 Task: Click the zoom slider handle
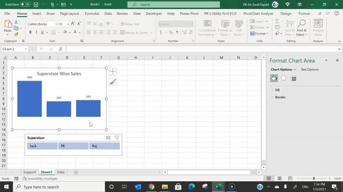pos(314,179)
